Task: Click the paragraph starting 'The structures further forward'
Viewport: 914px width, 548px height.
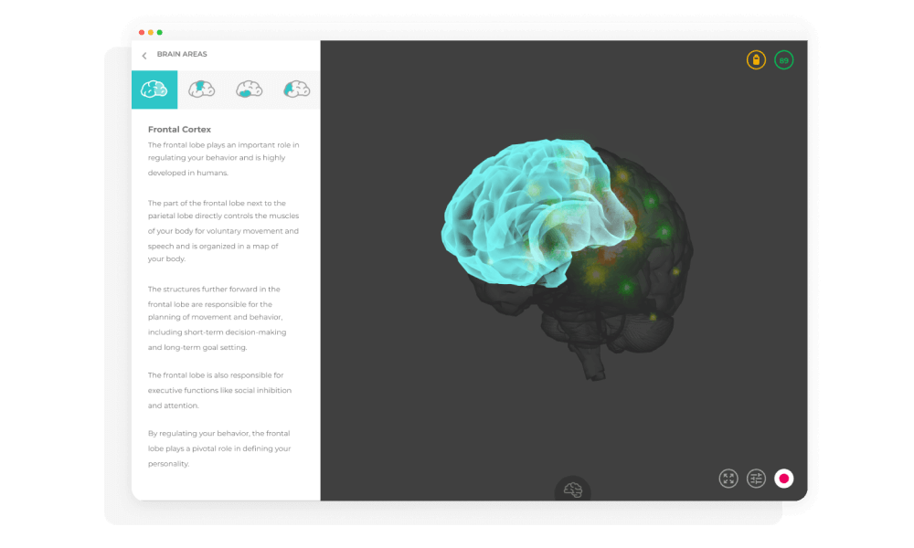Action: (218, 318)
